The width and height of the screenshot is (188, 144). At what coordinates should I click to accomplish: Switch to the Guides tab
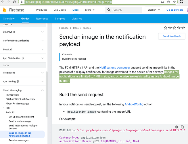[25, 19]
